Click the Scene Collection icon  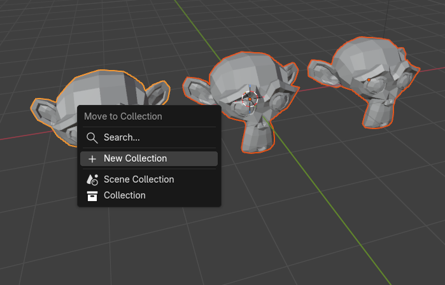[x=92, y=179]
